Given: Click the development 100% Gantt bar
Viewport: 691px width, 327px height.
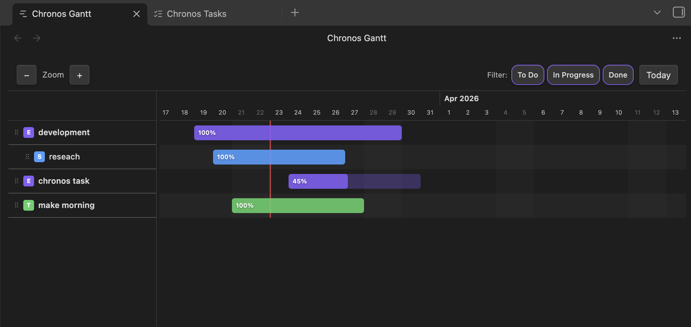Looking at the screenshot, I should (298, 133).
